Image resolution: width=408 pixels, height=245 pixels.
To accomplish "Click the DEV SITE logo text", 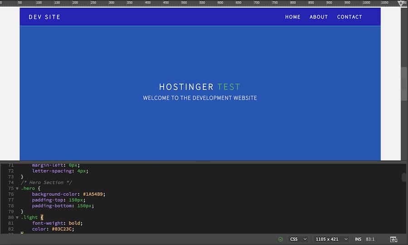I will pos(44,17).
